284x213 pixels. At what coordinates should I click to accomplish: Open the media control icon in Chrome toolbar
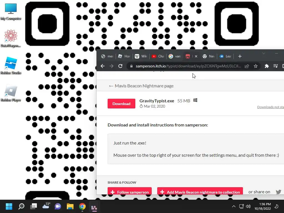coord(275,66)
